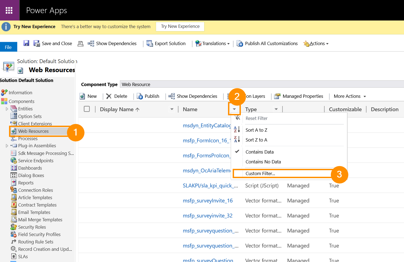Image resolution: width=404 pixels, height=262 pixels.
Task: Click the Publish All Customizations icon
Action: (x=240, y=43)
